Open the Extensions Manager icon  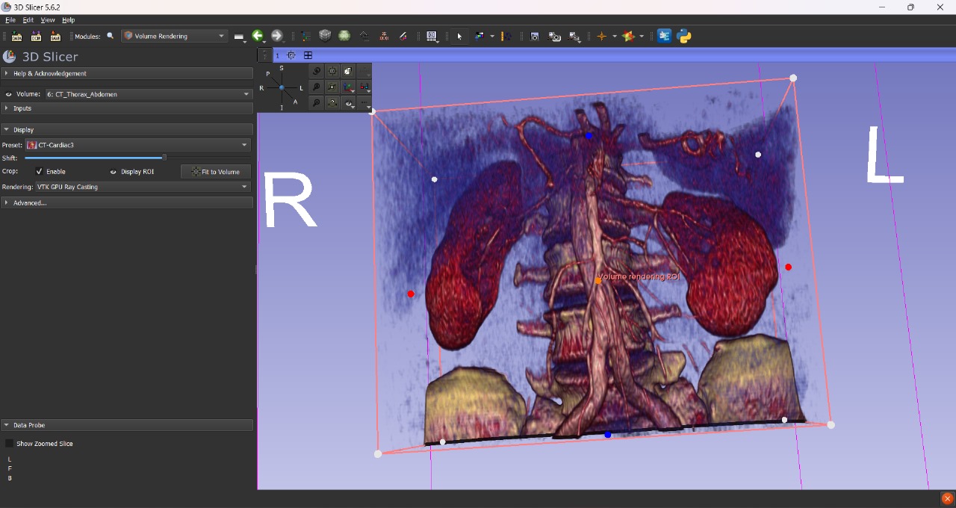[664, 36]
